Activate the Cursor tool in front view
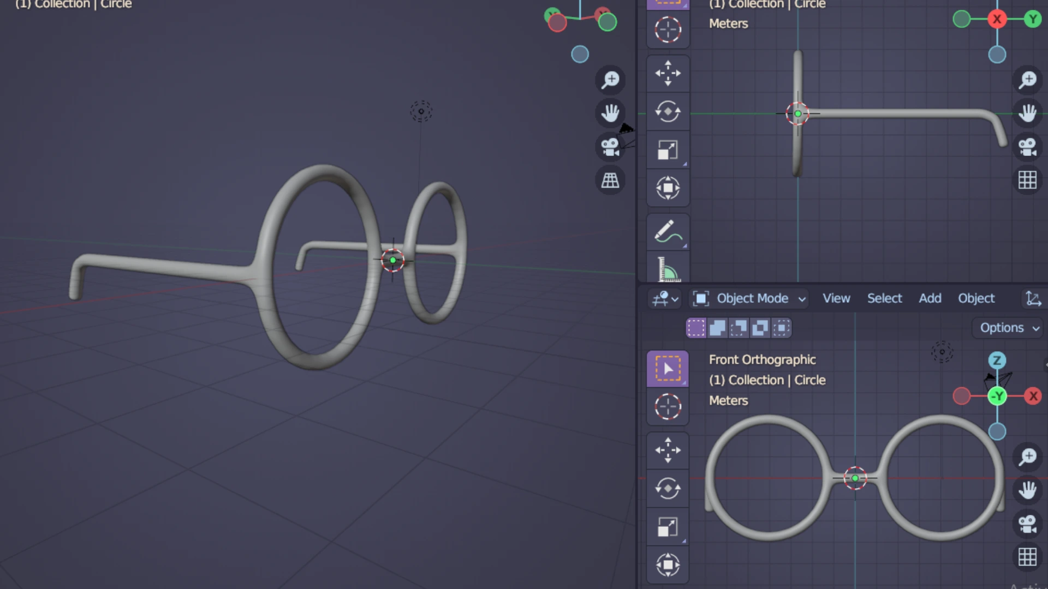The height and width of the screenshot is (589, 1048). coord(668,407)
